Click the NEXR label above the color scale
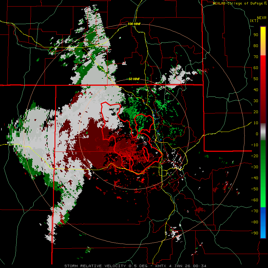This screenshot has width=268, height=268. pyautogui.click(x=261, y=18)
